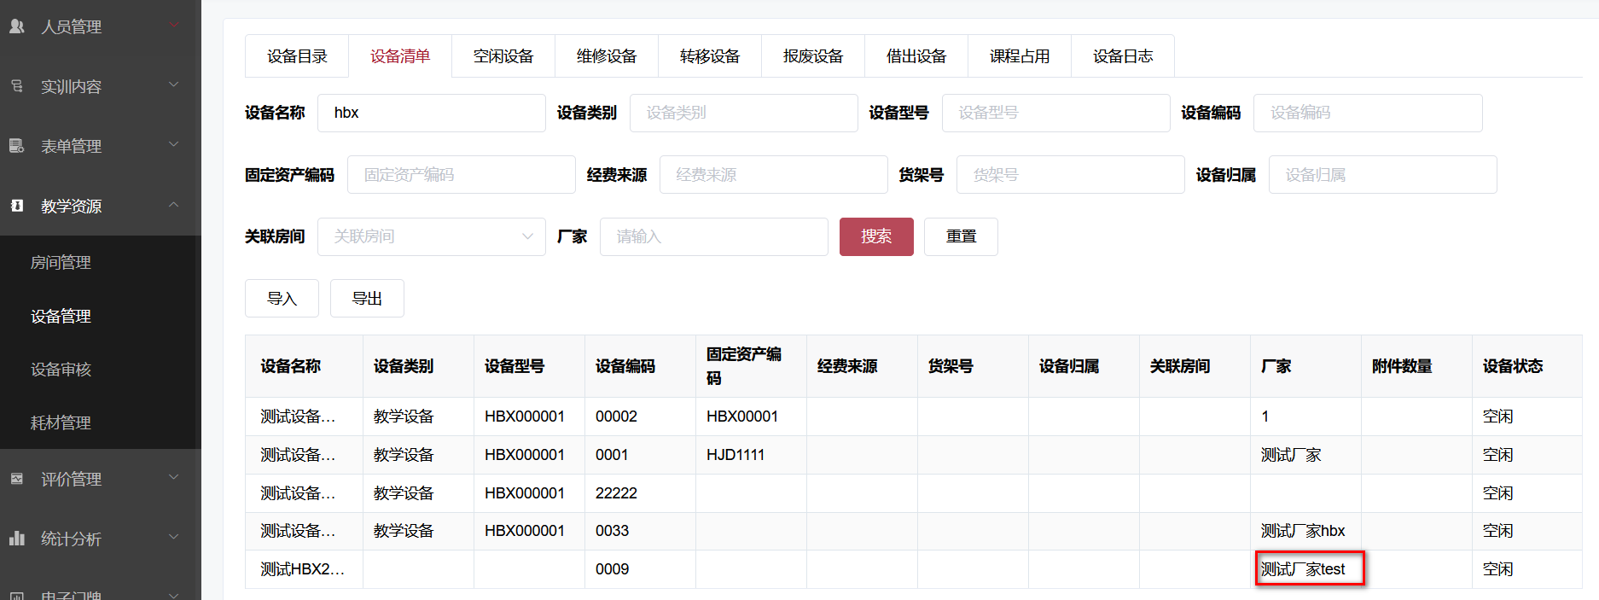Expand the 实训内容 menu chevron
The height and width of the screenshot is (600, 1599).
(x=174, y=84)
